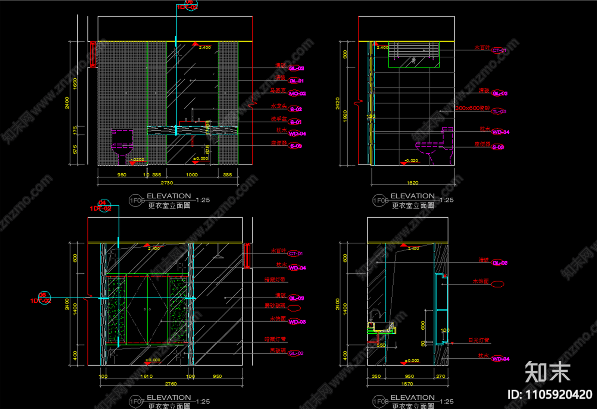Select the 1570 overall width dimension

point(407,384)
